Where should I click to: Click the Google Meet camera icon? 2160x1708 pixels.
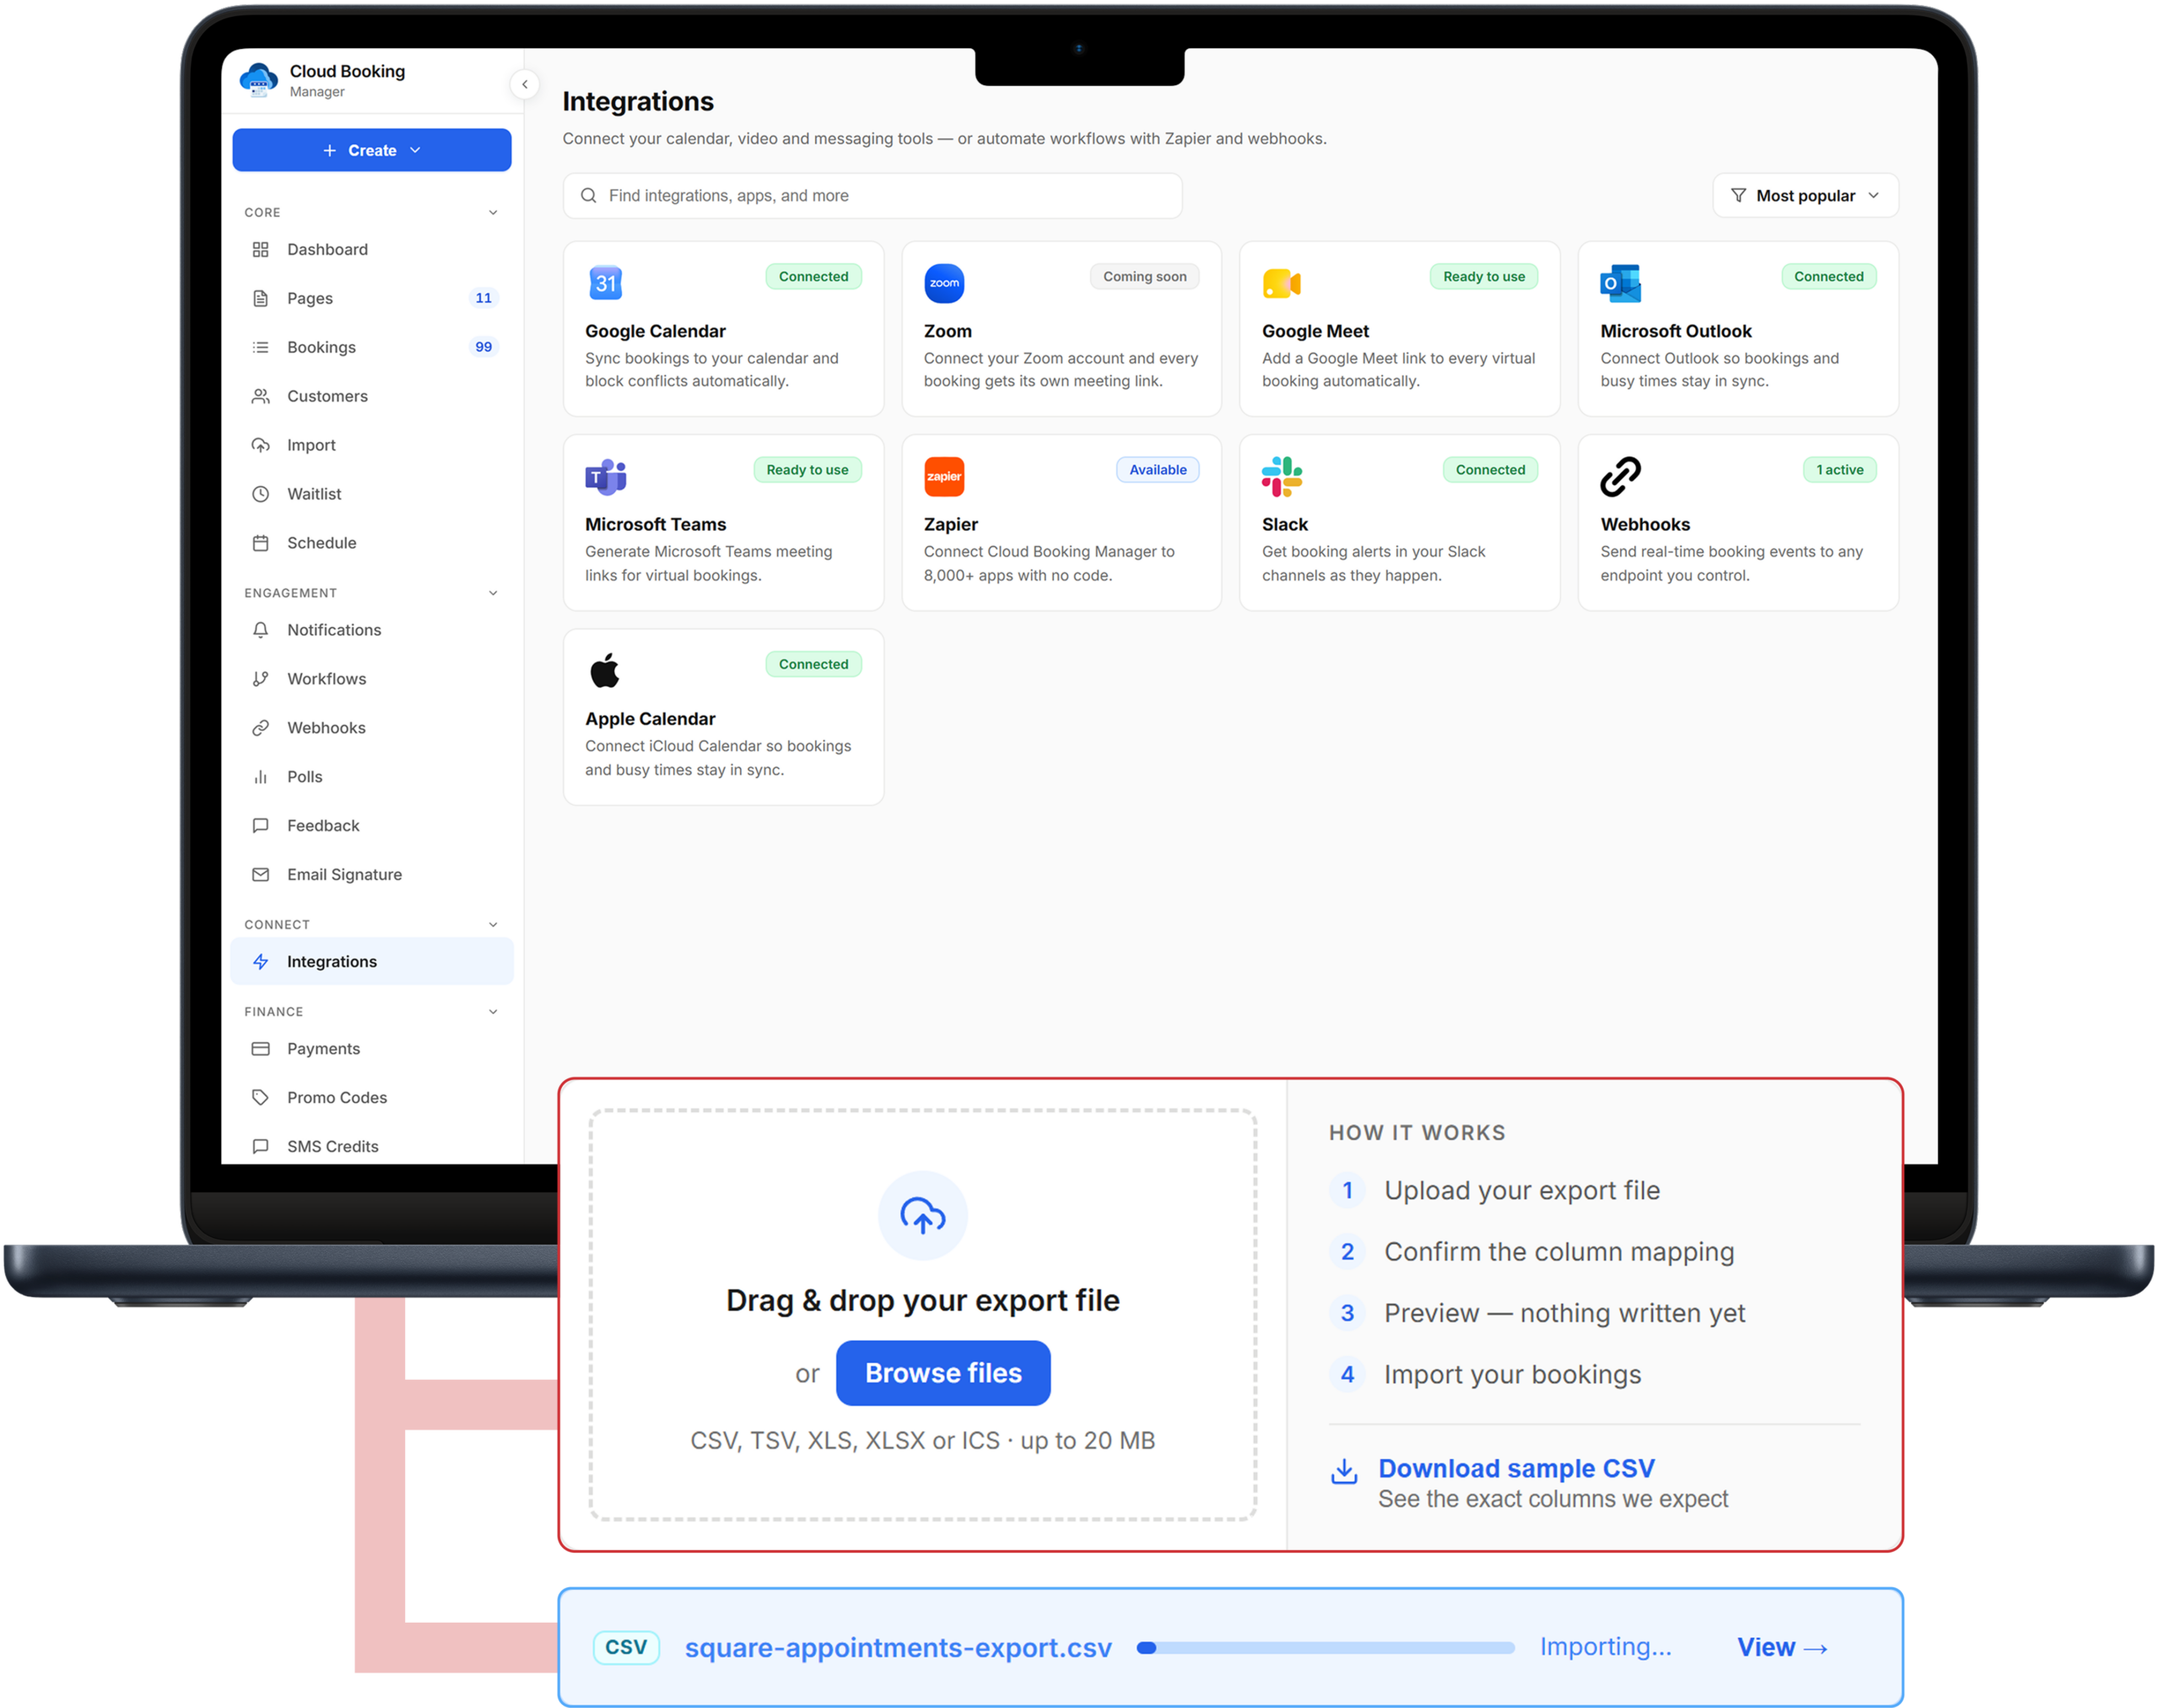click(x=1281, y=284)
